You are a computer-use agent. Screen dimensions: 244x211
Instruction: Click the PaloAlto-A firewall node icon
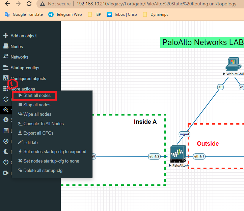click(x=178, y=154)
